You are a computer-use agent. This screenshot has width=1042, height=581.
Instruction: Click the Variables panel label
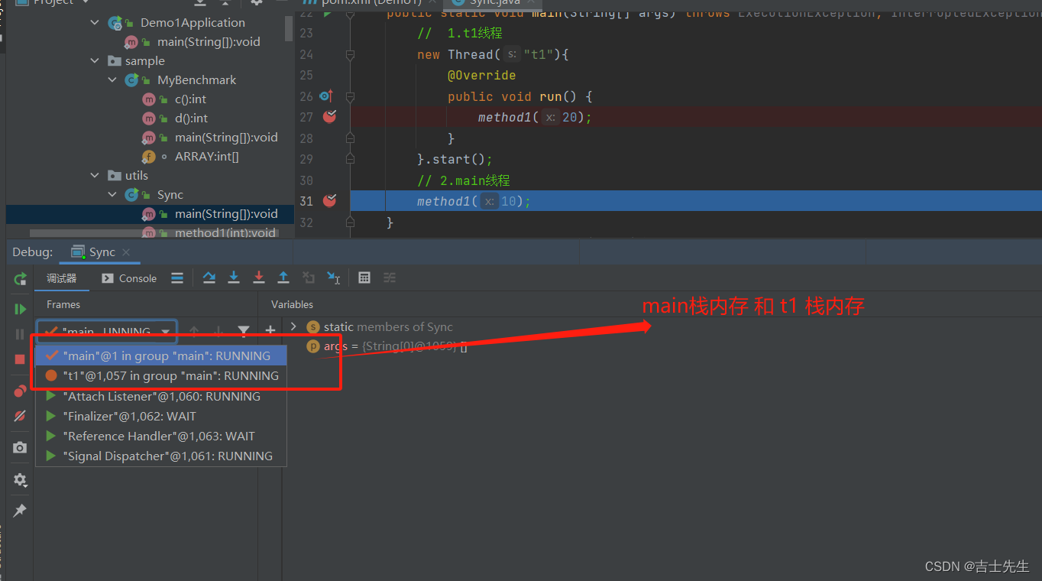(x=292, y=304)
